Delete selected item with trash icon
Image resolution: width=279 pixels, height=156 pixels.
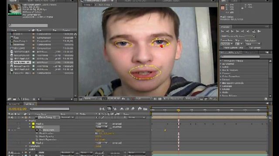point(34,99)
